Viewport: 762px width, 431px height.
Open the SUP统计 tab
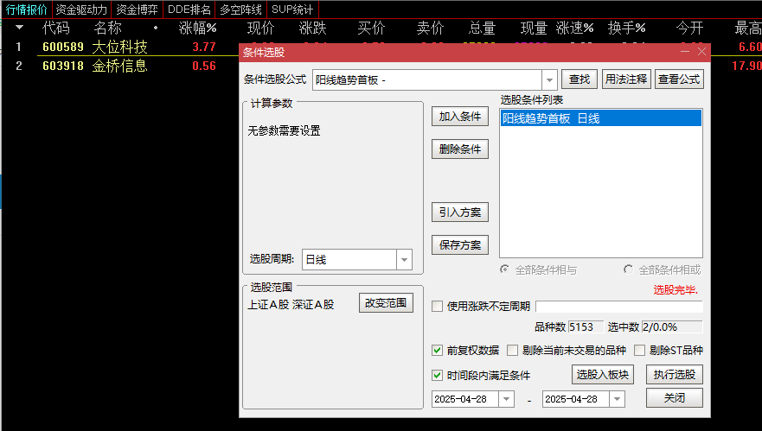pyautogui.click(x=292, y=10)
